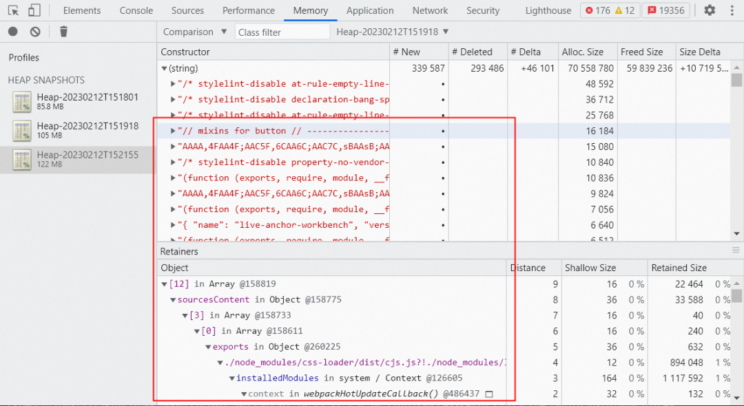Image resolution: width=744 pixels, height=406 pixels.
Task: Click the css-loader node_modules retainer path
Action: click(365, 363)
